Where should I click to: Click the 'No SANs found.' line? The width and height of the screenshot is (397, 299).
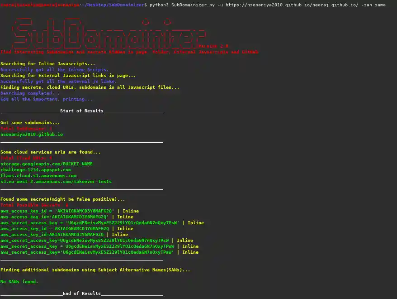(x=19, y=281)
